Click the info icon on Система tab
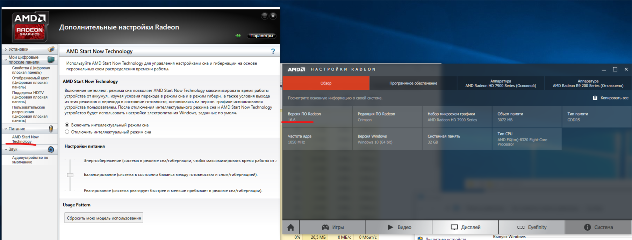 (x=587, y=227)
